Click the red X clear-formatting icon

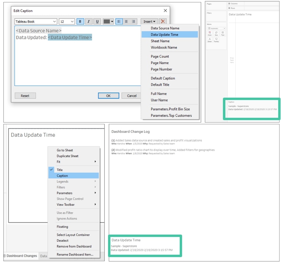click(x=163, y=22)
